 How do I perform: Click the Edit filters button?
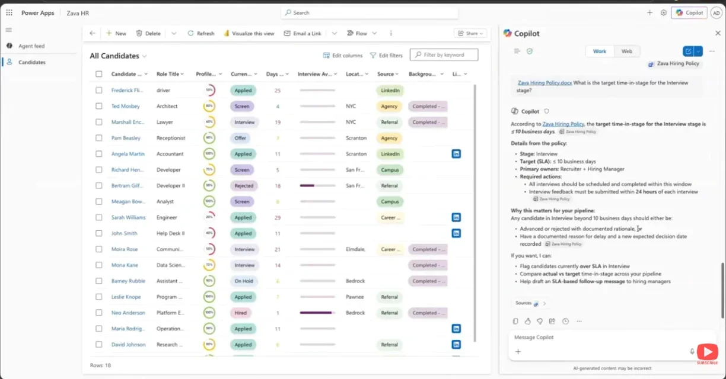coord(386,55)
